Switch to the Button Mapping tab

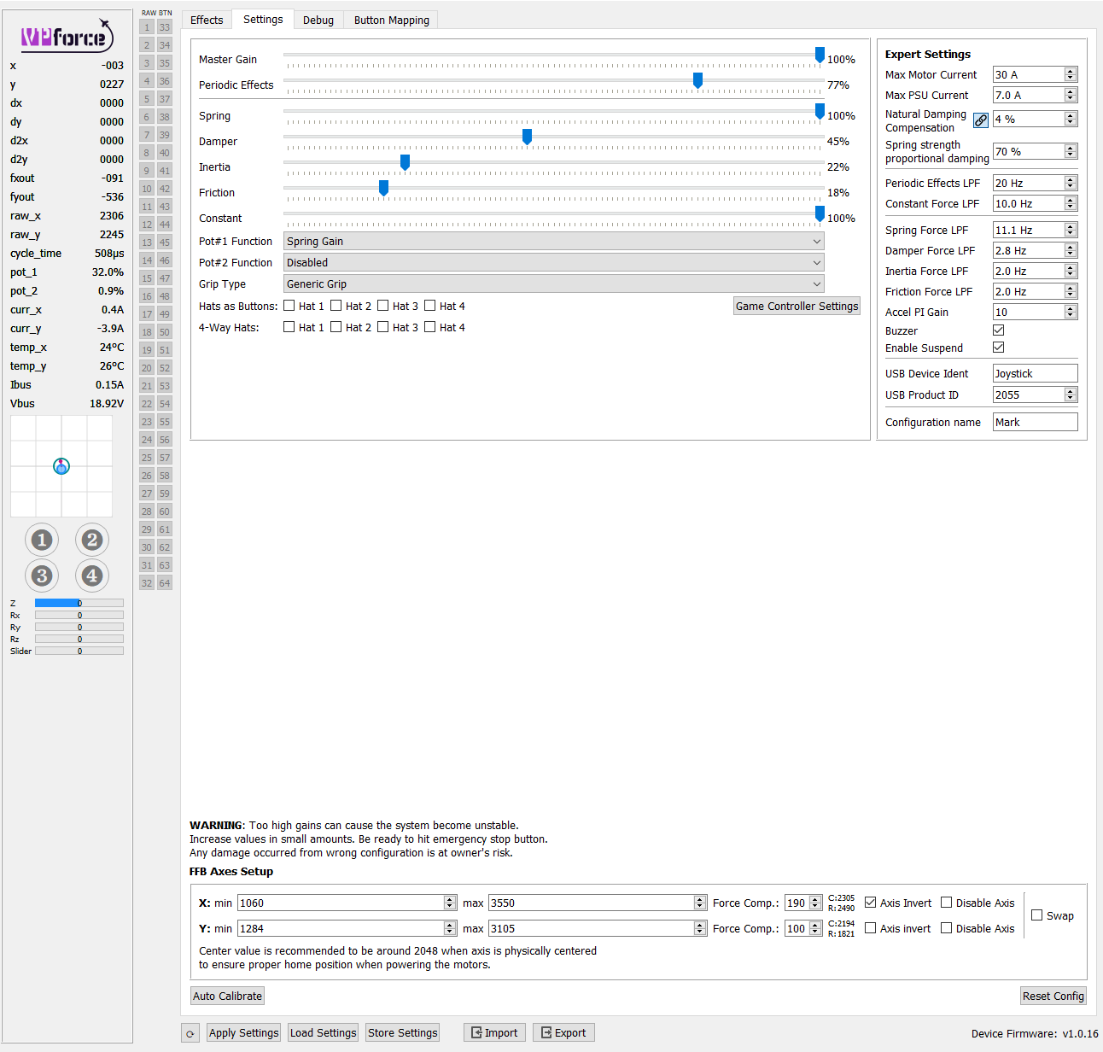390,19
